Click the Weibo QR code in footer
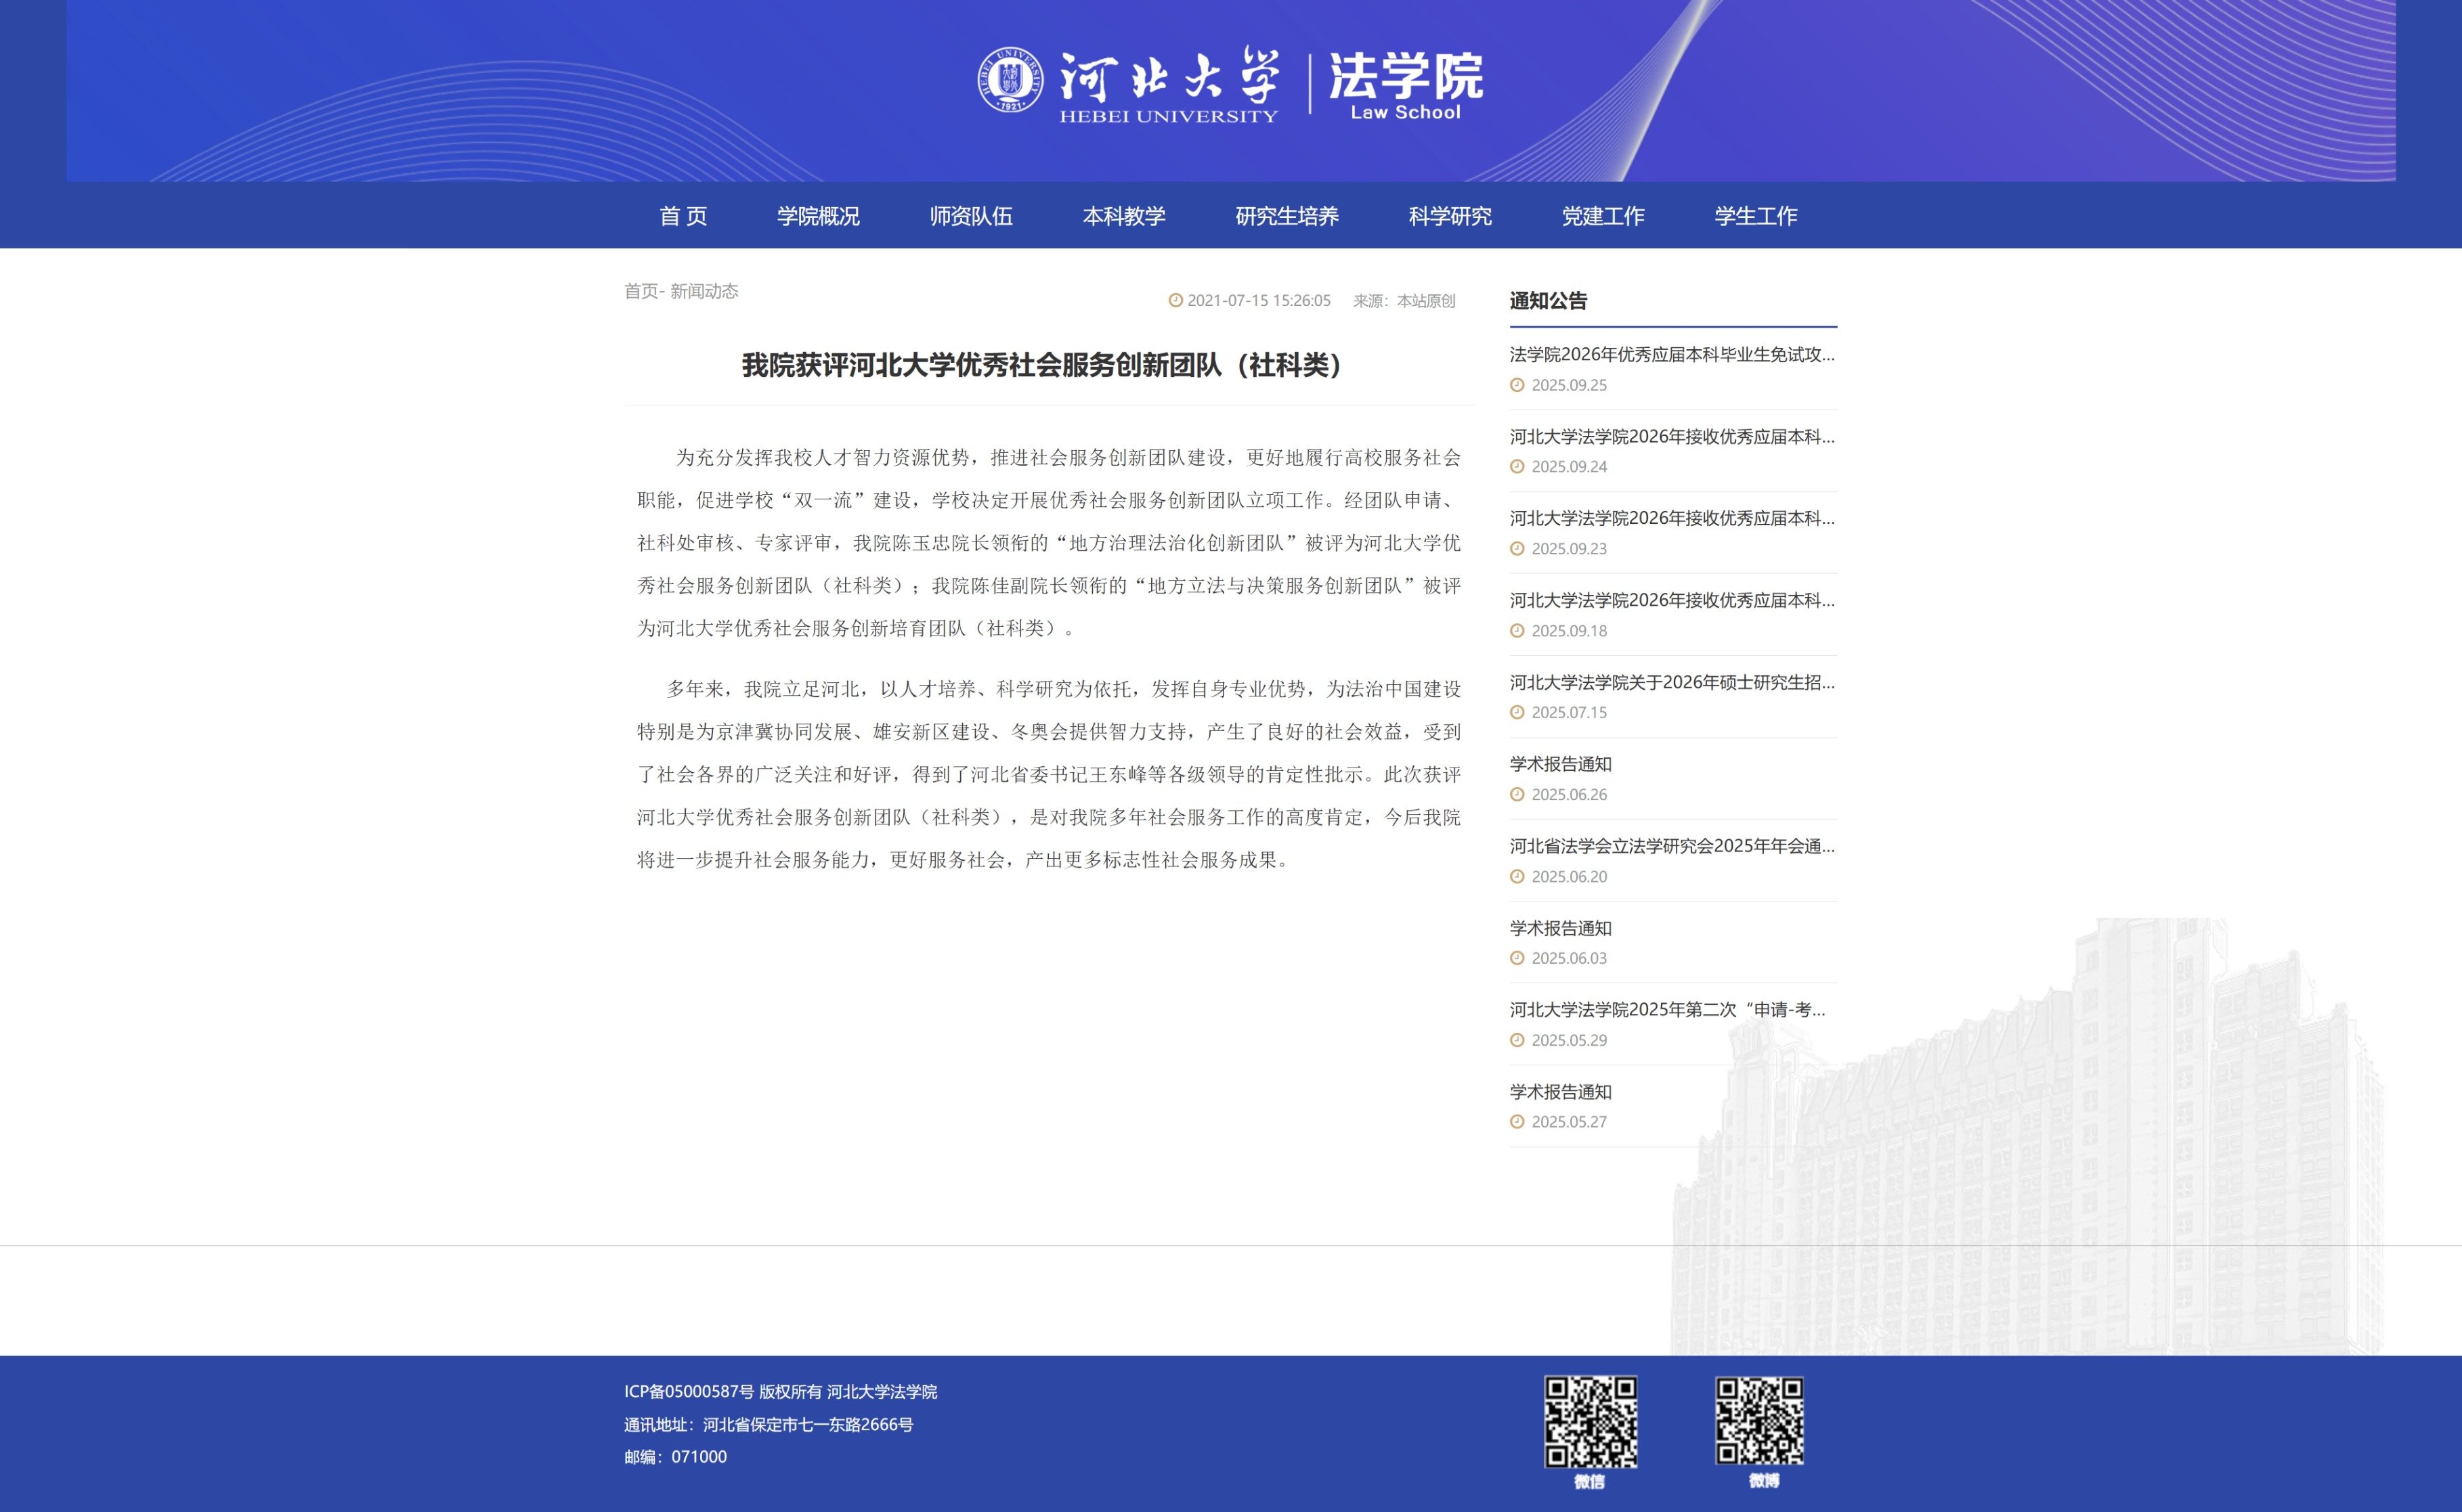 (x=1760, y=1420)
